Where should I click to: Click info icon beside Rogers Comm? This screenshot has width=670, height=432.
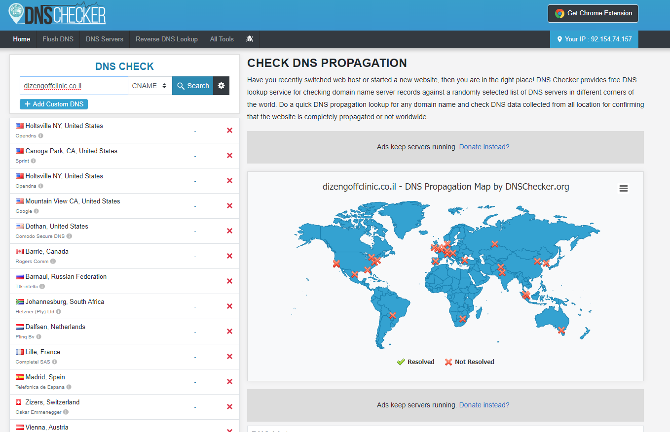[x=53, y=262]
